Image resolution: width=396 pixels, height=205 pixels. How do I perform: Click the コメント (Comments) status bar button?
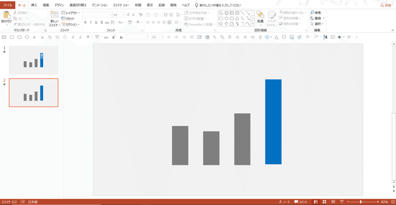(x=301, y=202)
